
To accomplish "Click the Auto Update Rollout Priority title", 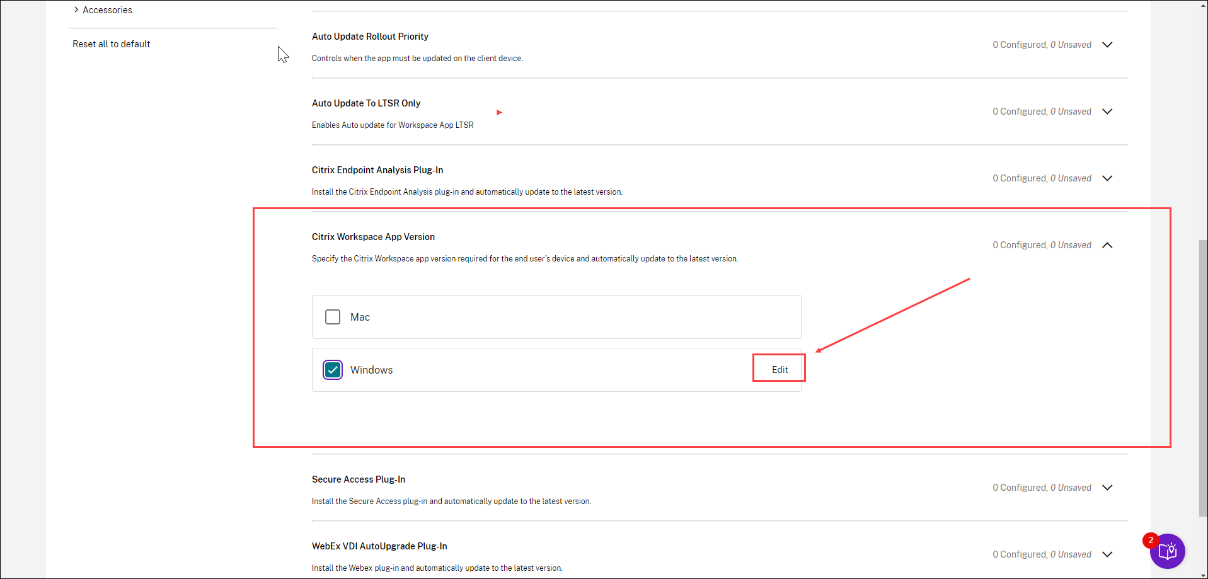I will click(x=370, y=37).
